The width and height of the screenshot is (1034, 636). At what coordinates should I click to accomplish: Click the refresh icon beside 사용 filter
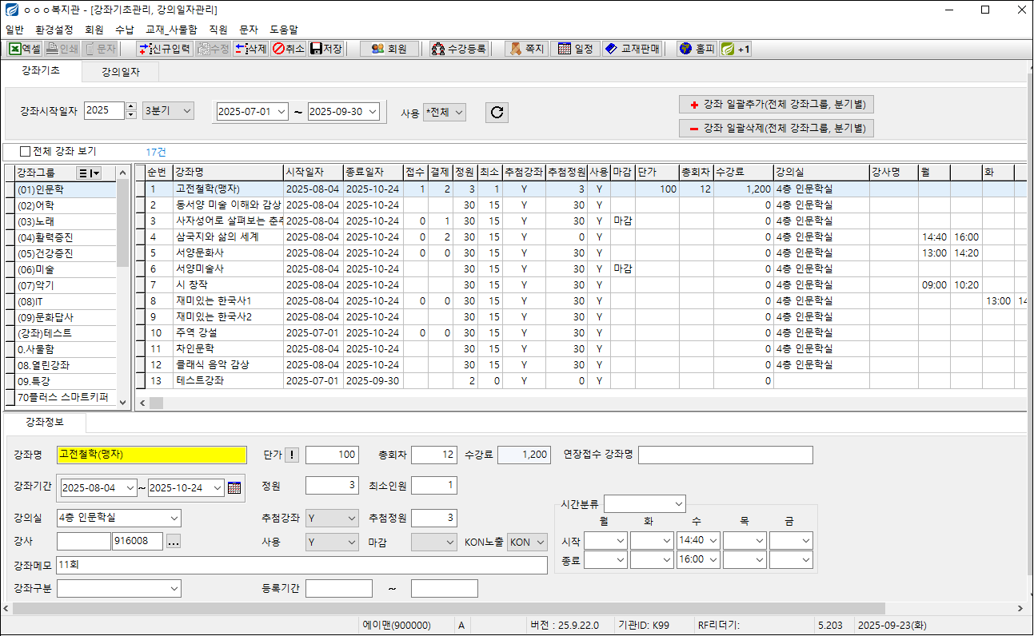coord(497,113)
